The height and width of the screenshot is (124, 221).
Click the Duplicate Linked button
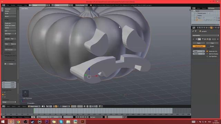pyautogui.click(x=10, y=25)
